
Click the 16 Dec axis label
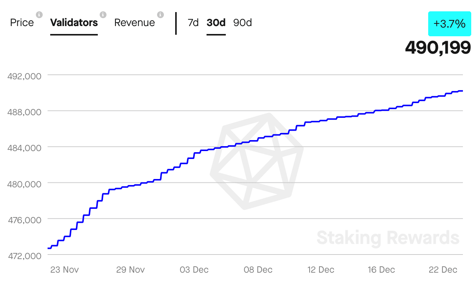[381, 270]
